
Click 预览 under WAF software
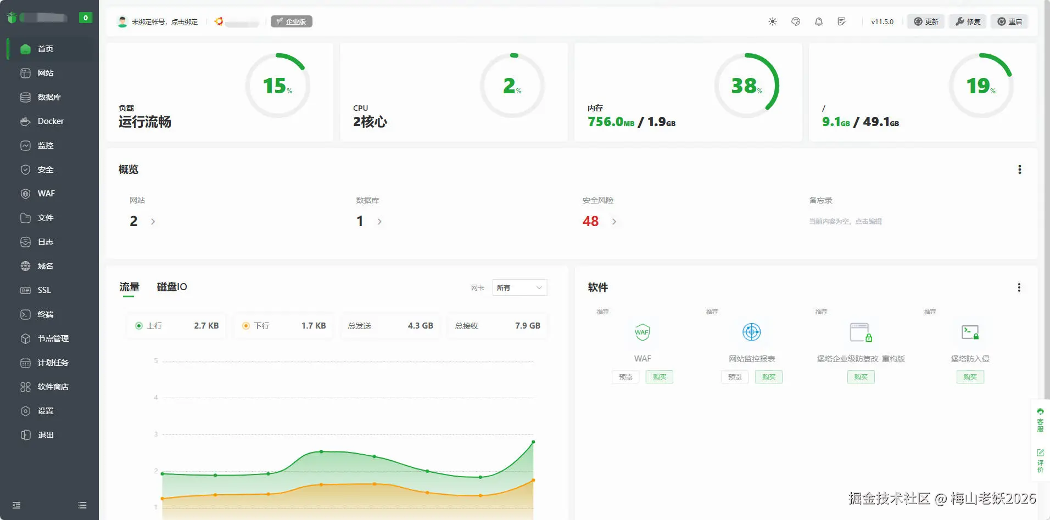point(625,377)
